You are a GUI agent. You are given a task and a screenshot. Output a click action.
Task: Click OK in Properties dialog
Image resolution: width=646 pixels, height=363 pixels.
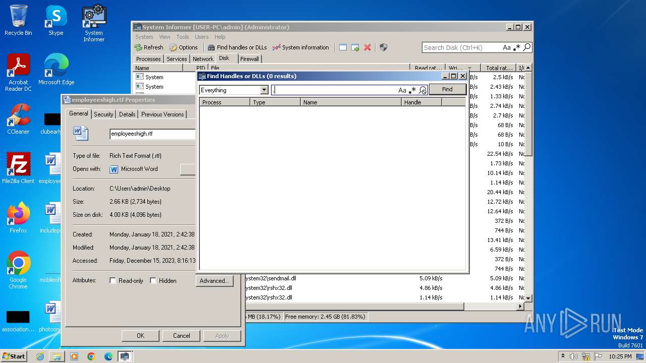[x=140, y=336]
